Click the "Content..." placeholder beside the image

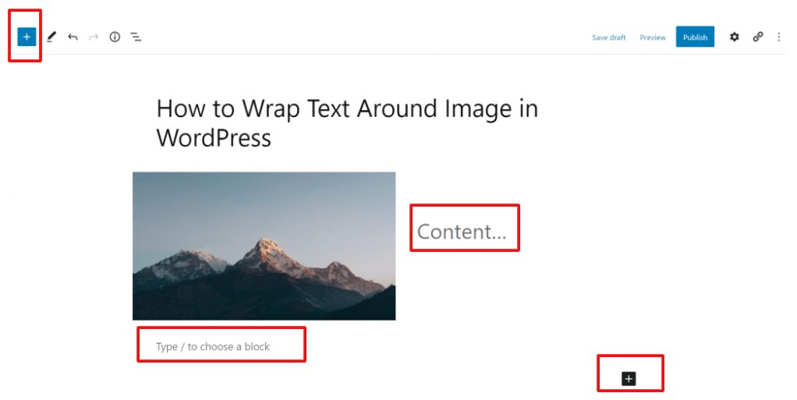(x=462, y=232)
